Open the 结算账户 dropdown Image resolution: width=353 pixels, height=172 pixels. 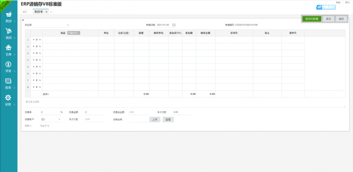(x=50, y=119)
